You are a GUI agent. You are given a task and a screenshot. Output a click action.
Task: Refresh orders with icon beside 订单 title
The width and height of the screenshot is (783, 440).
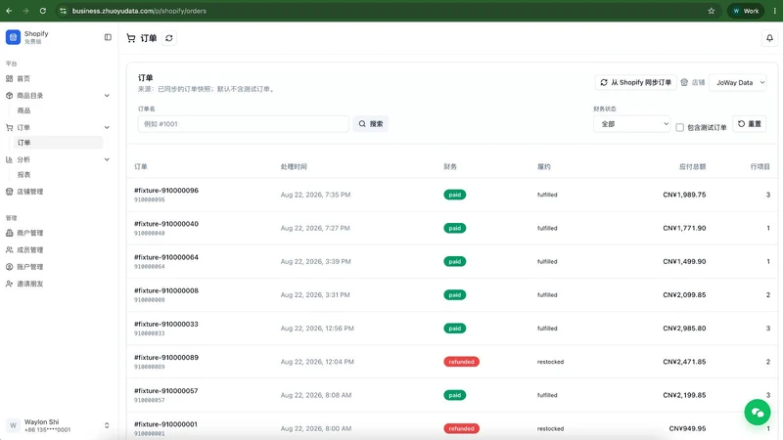click(x=169, y=38)
